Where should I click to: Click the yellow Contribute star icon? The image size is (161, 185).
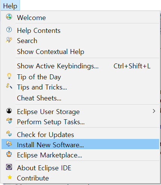pos(10,177)
